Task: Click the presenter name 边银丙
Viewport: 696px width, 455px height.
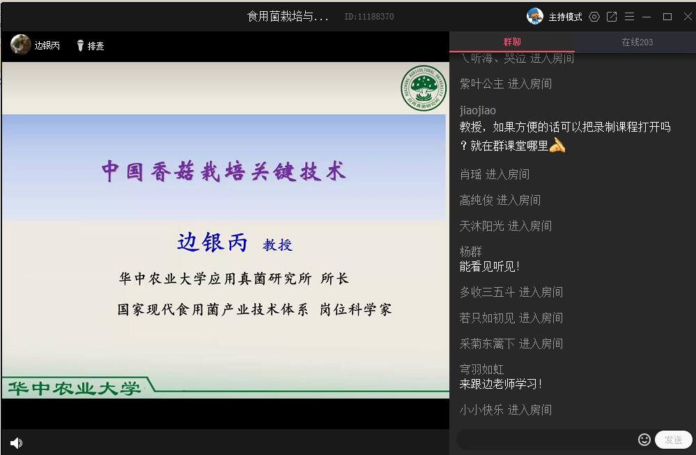Action: (47, 45)
